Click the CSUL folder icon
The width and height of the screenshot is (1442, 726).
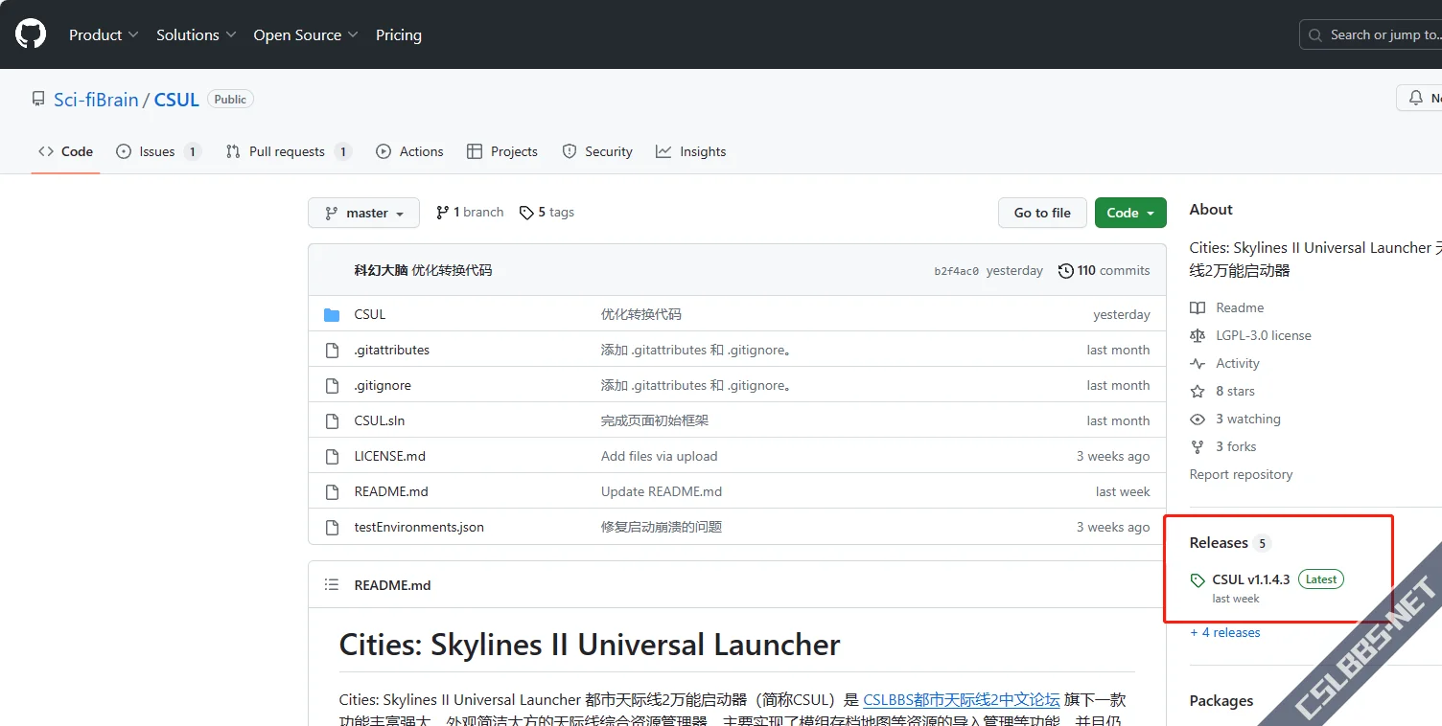tap(332, 314)
